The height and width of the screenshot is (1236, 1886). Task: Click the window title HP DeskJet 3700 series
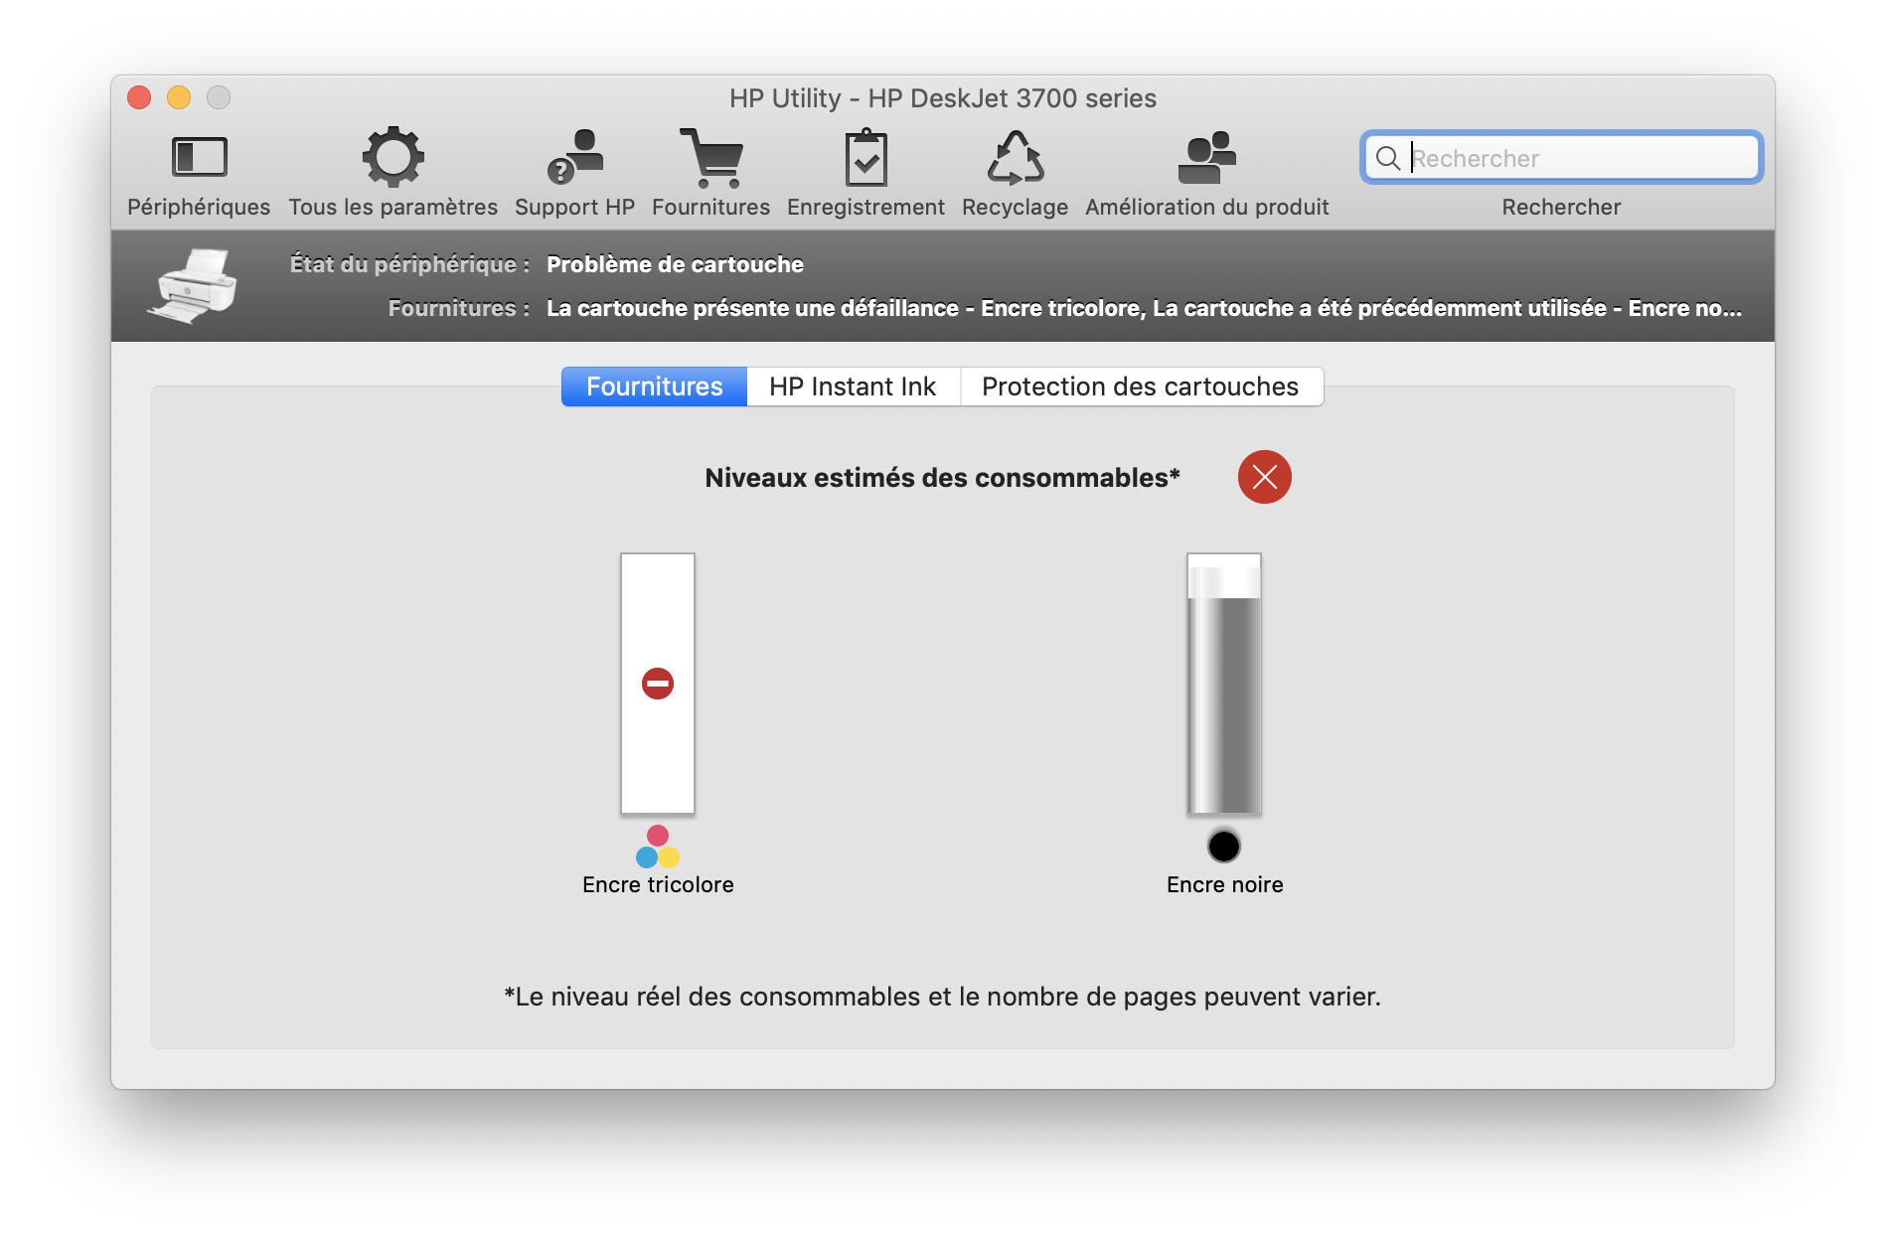click(x=942, y=98)
